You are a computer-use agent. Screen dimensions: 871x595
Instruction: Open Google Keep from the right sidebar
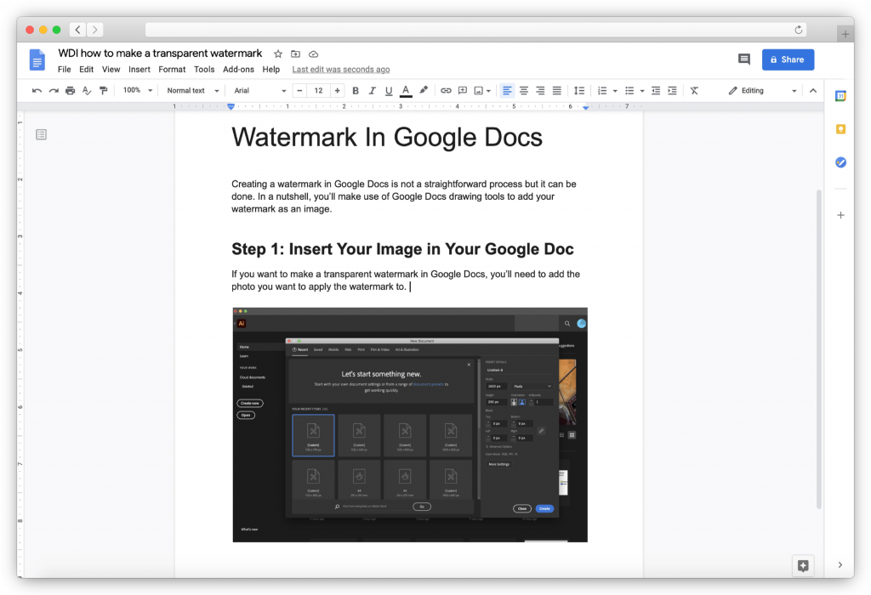840,129
